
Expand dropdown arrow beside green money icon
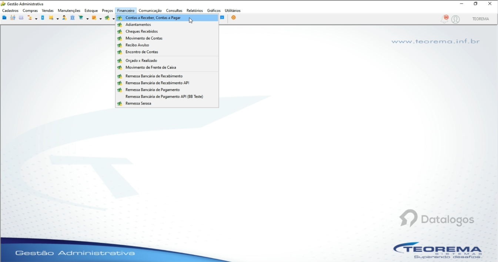[113, 18]
